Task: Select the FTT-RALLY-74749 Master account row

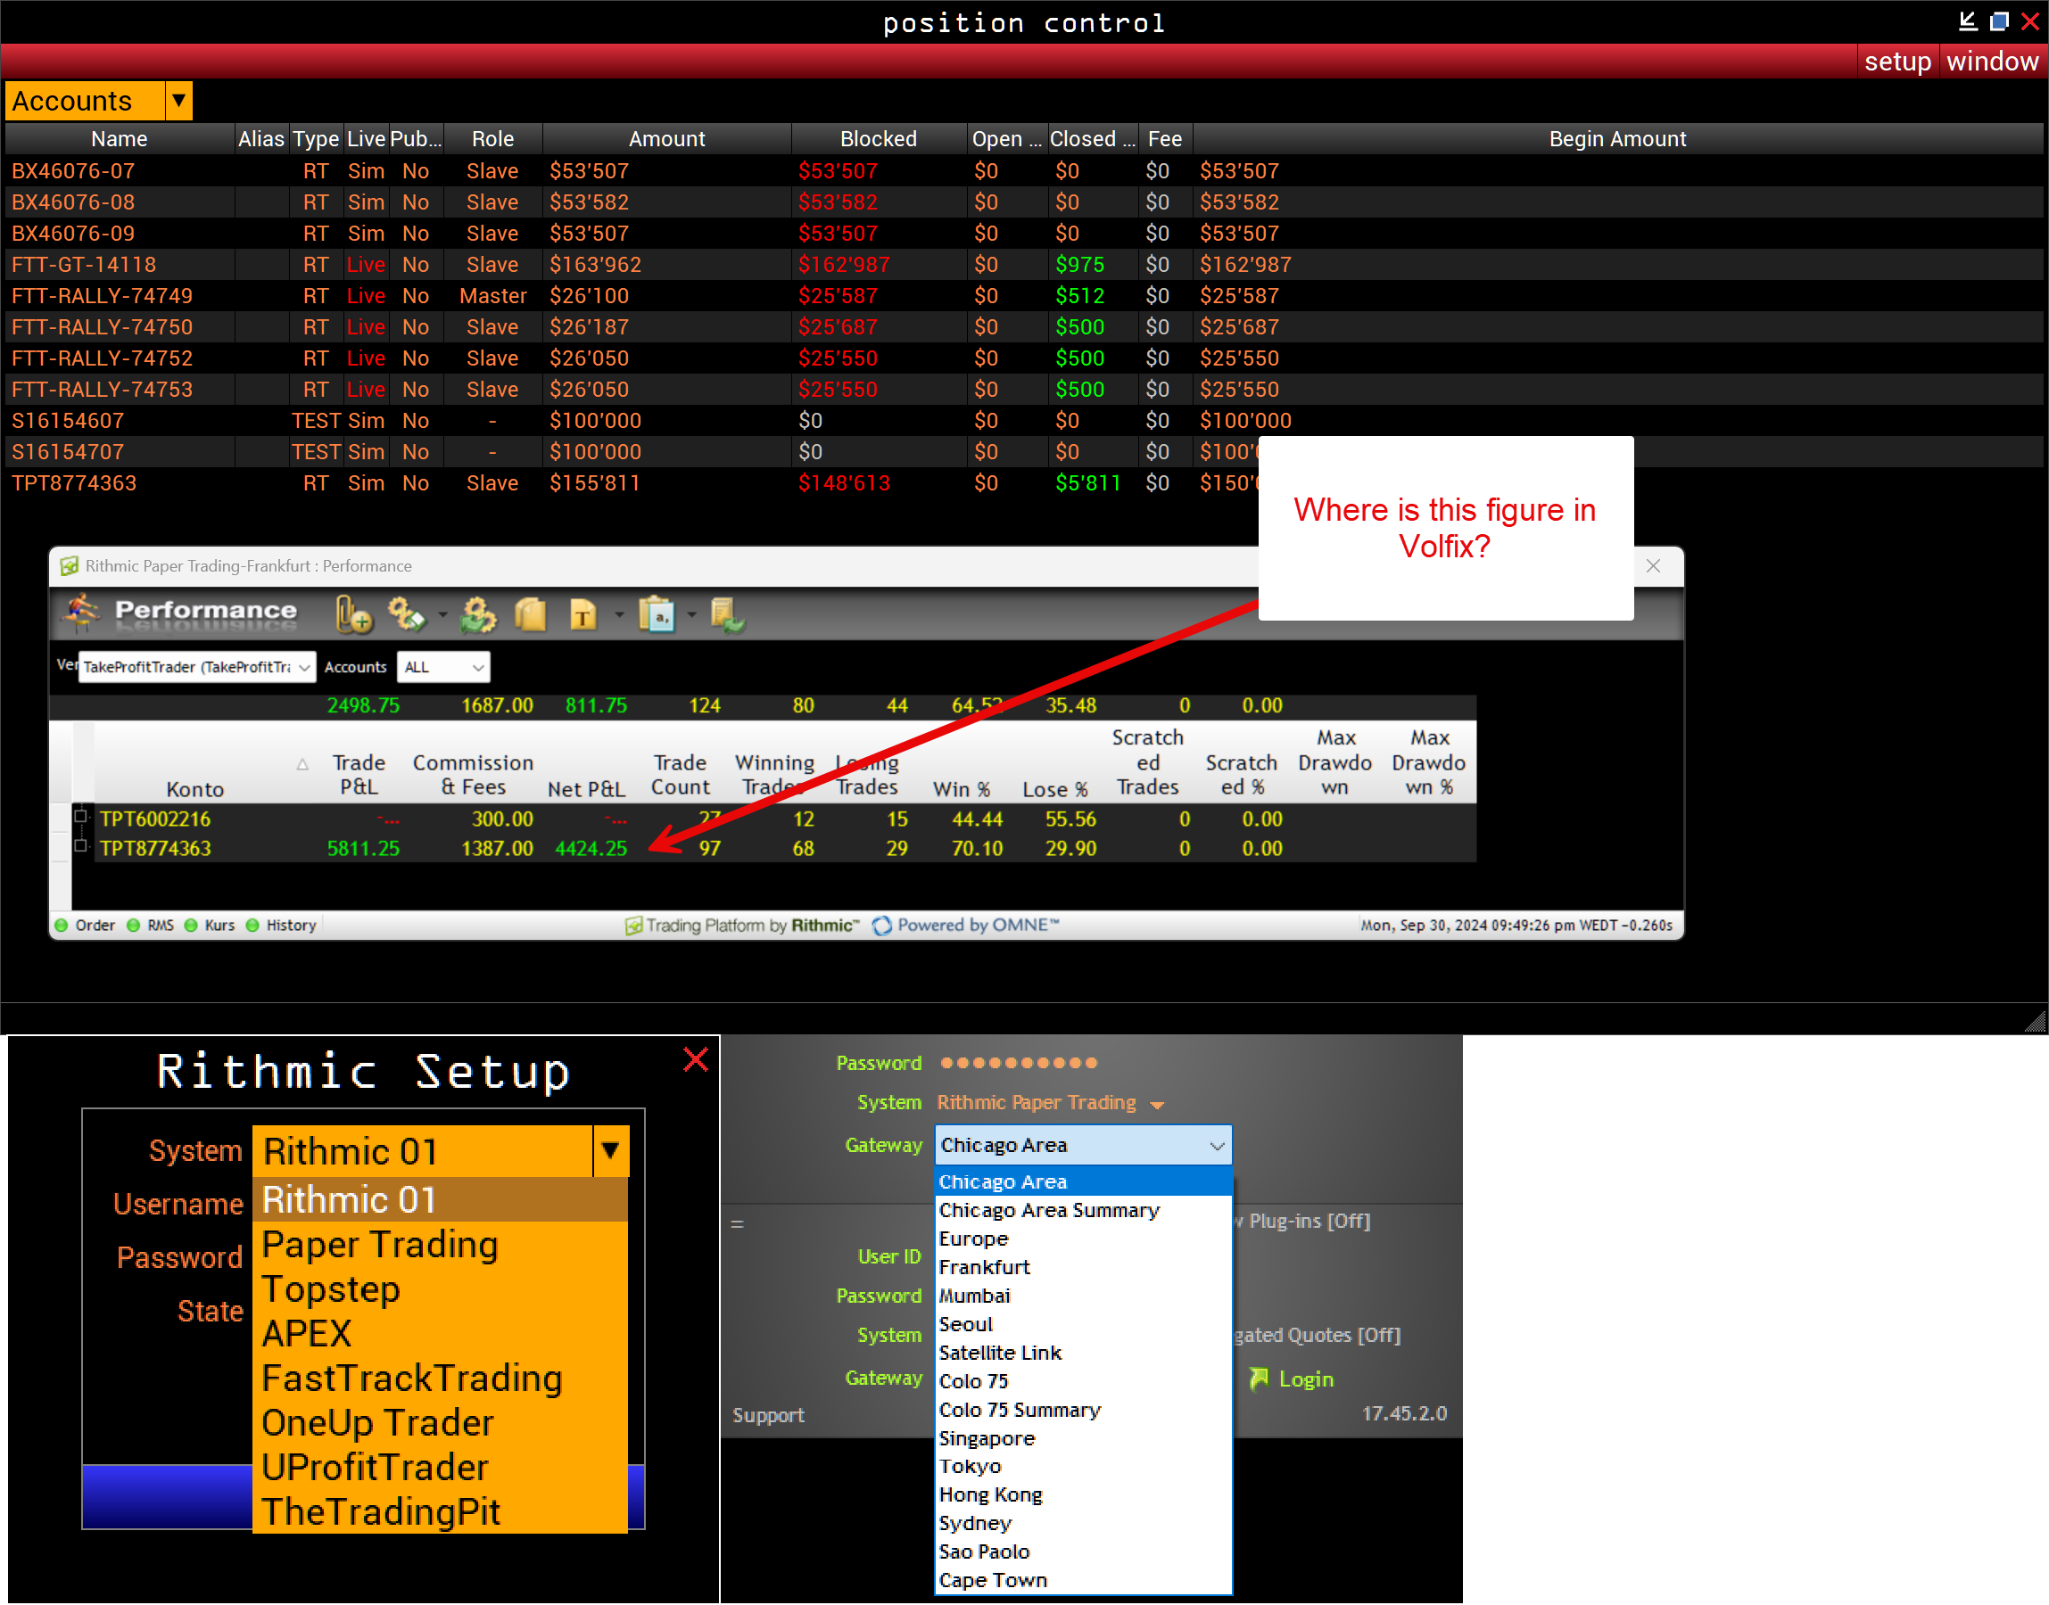Action: 1023,296
